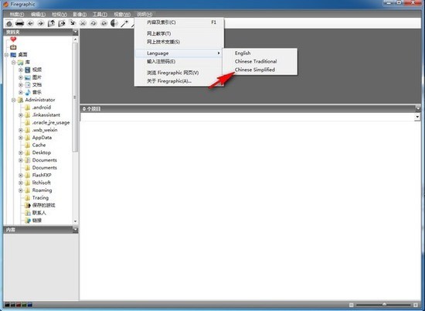The height and width of the screenshot is (311, 425).
Task: Open the address path dropdown arrow
Action: click(x=417, y=117)
